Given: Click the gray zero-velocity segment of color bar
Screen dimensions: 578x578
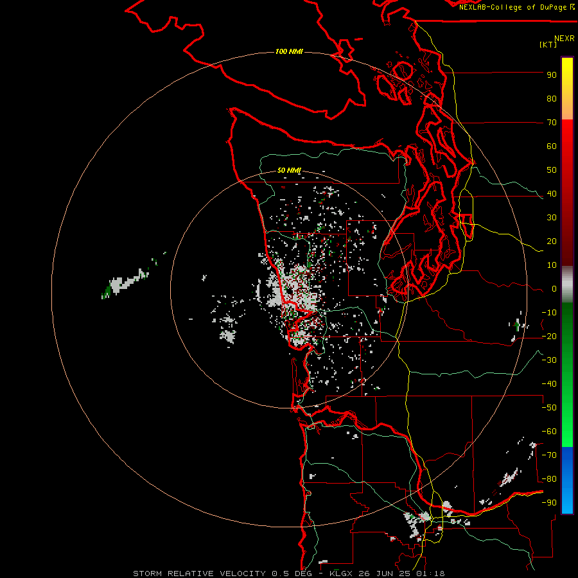Looking at the screenshot, I should [x=567, y=285].
